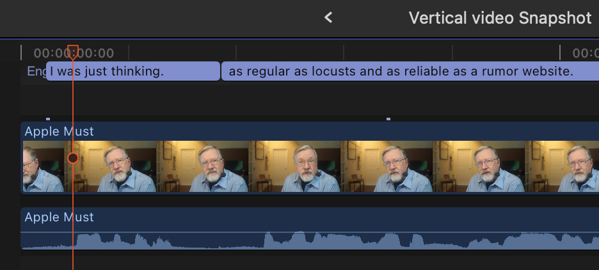Click the partial timecode at ruler's right end

585,53
